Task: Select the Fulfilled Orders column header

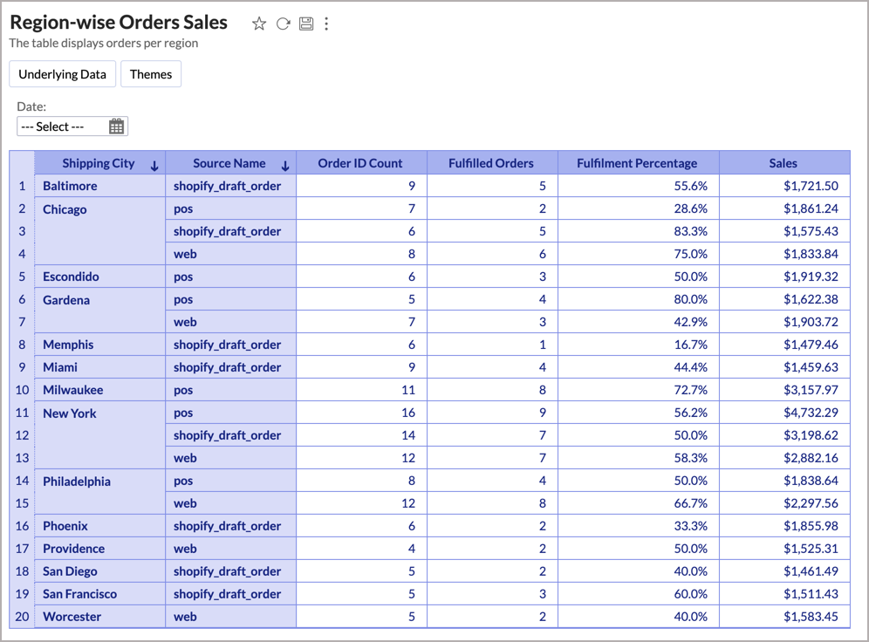Action: [x=490, y=163]
